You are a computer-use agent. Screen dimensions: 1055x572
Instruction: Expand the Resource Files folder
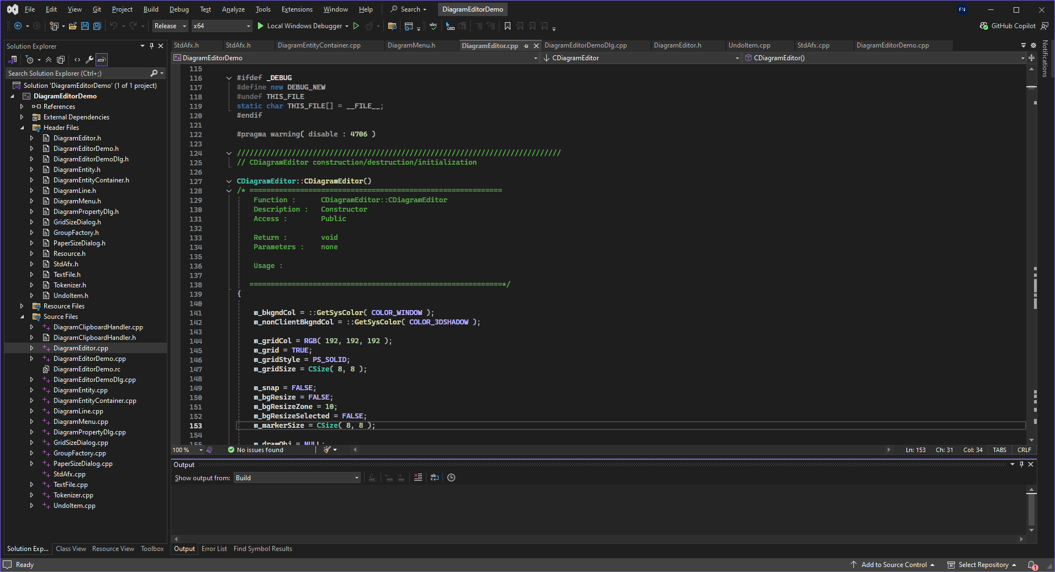pyautogui.click(x=22, y=306)
